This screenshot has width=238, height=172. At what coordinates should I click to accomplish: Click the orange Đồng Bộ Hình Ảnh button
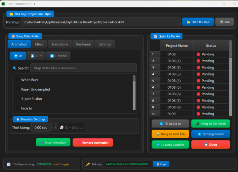tap(170, 134)
